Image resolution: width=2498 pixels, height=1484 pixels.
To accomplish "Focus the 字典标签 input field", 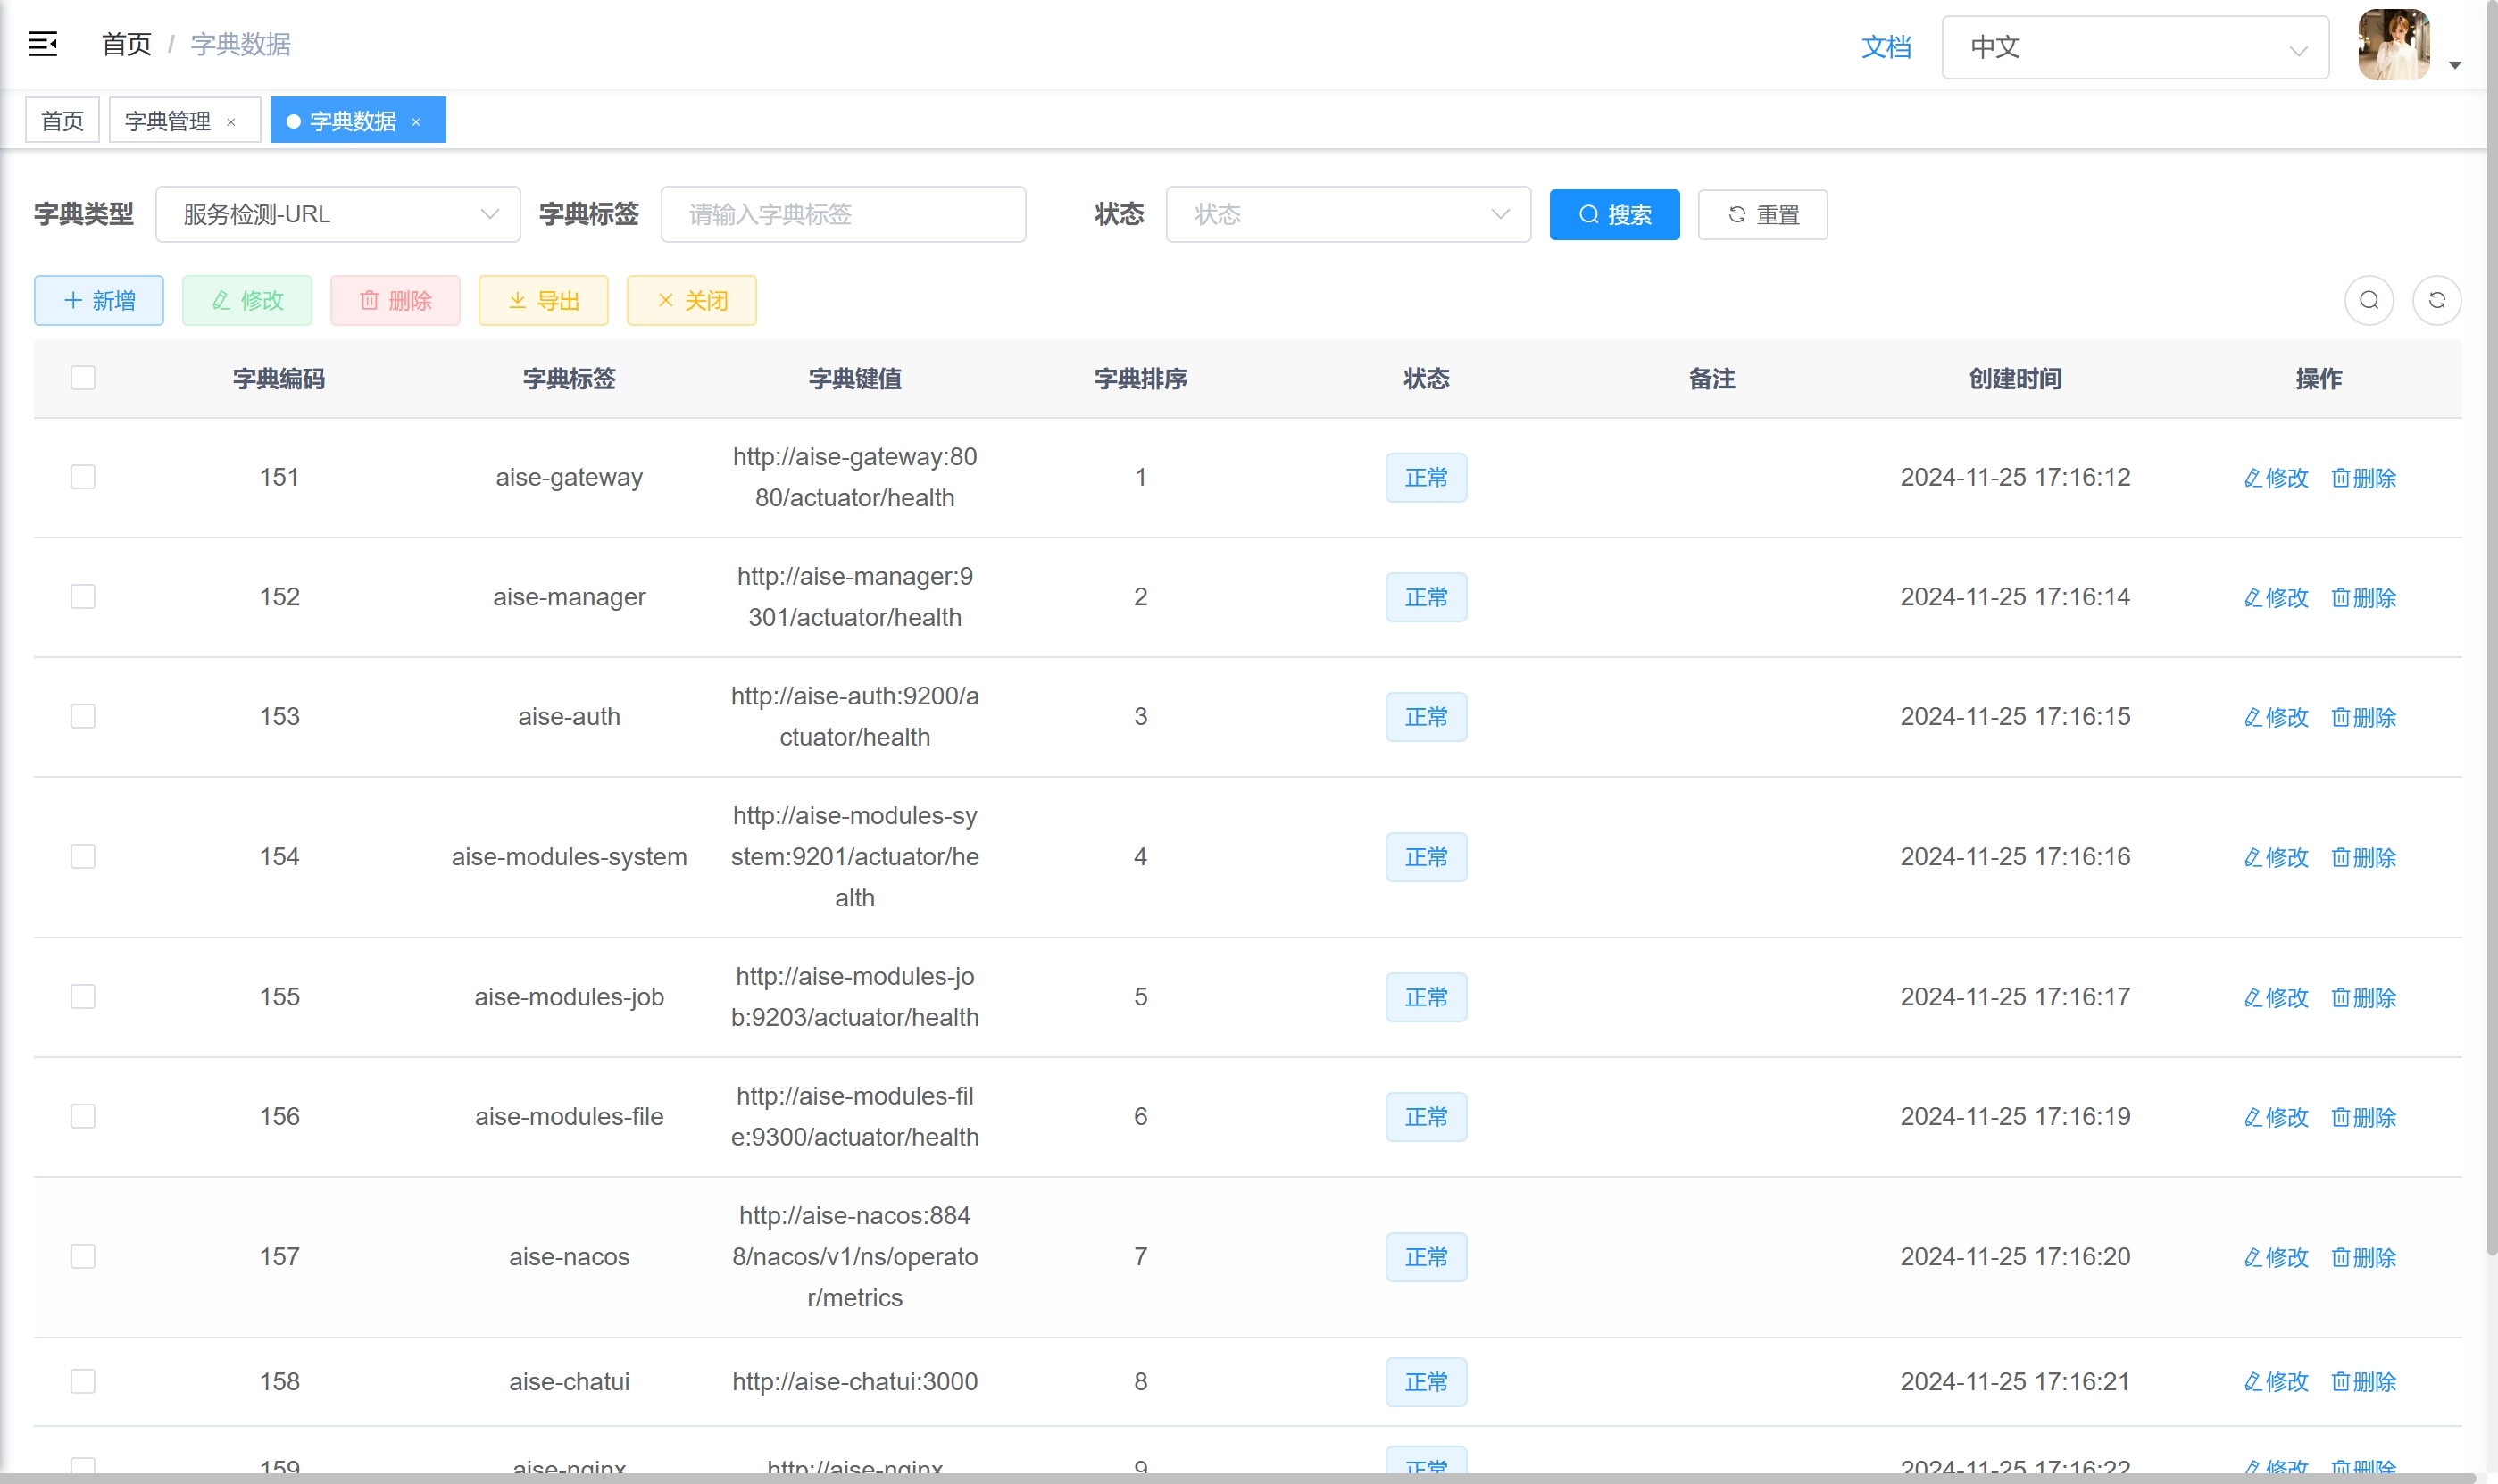I will point(843,214).
